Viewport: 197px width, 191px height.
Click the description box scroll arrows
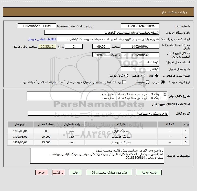click(165, 94)
